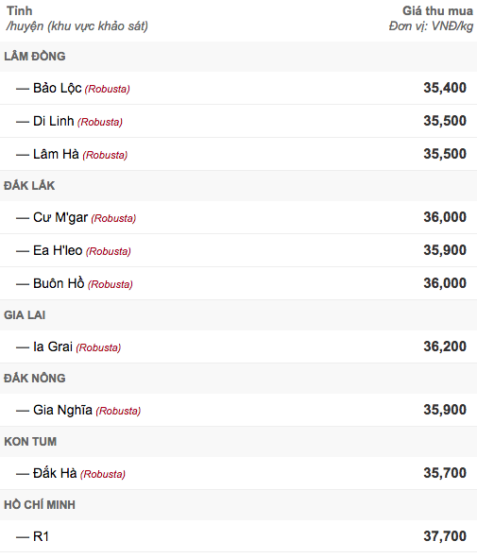This screenshot has height=558, width=477.
Task: Select the Buôn Hồ row name
Action: click(59, 283)
